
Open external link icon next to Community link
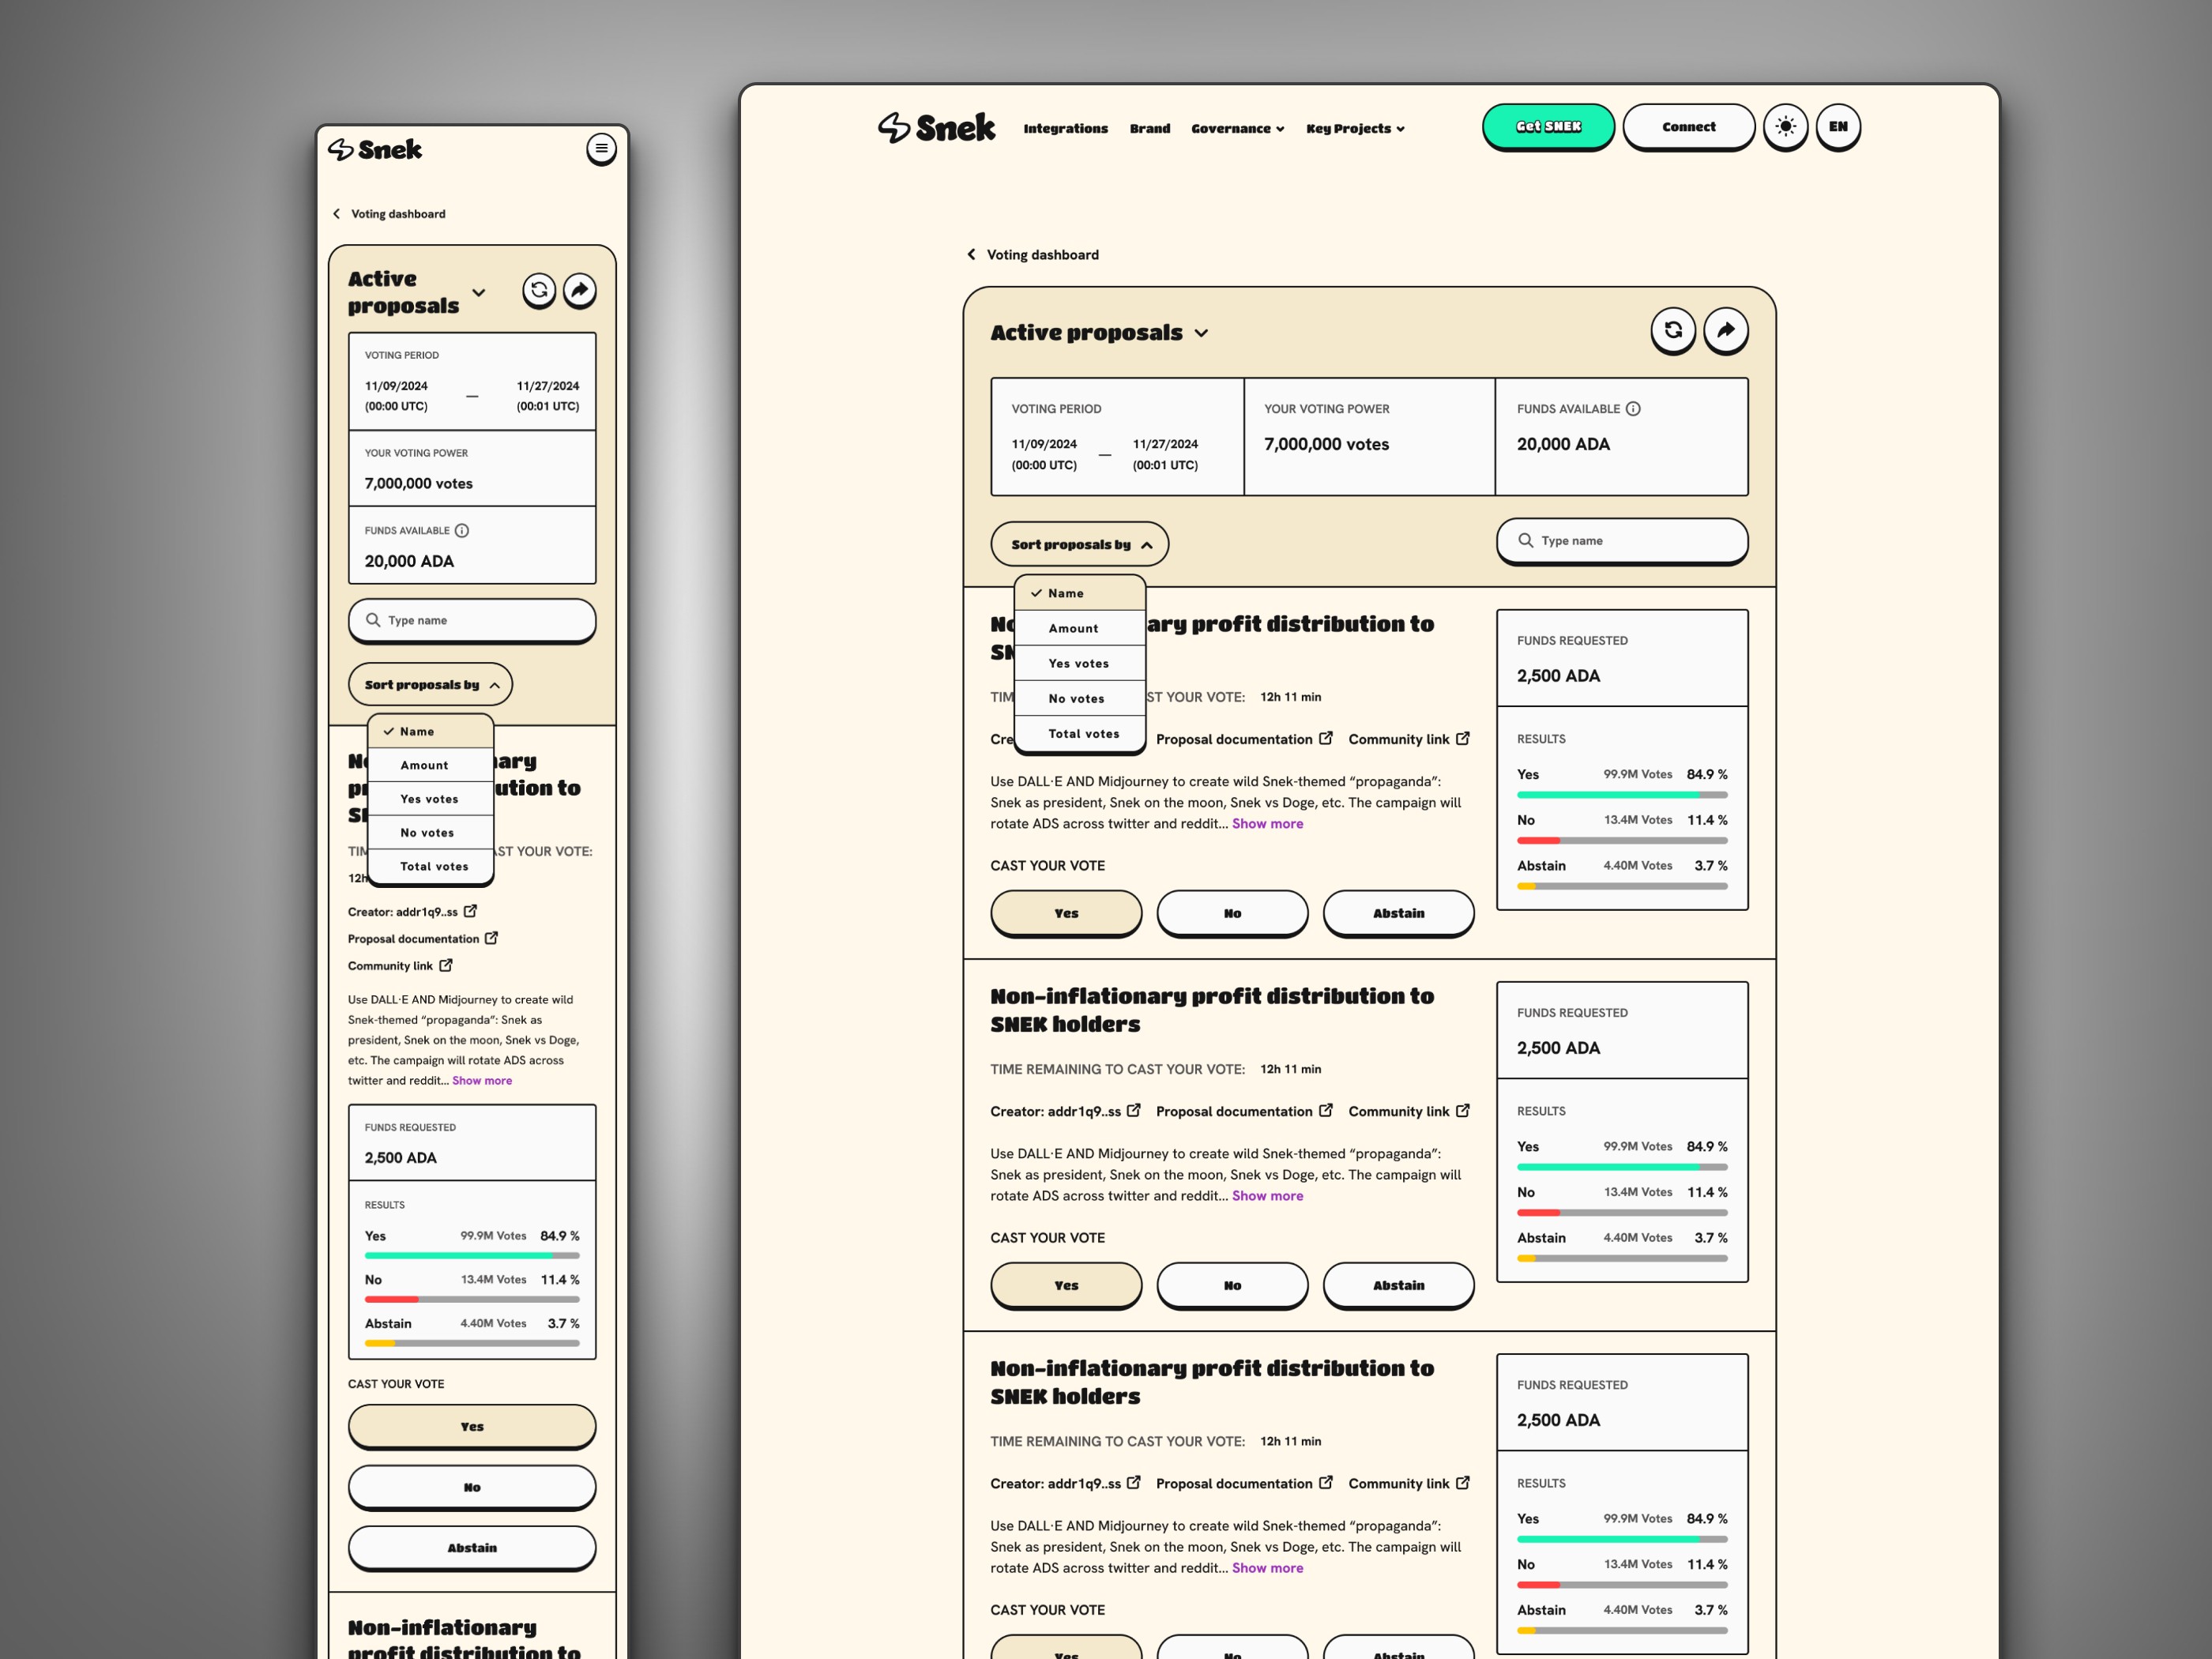1463,738
